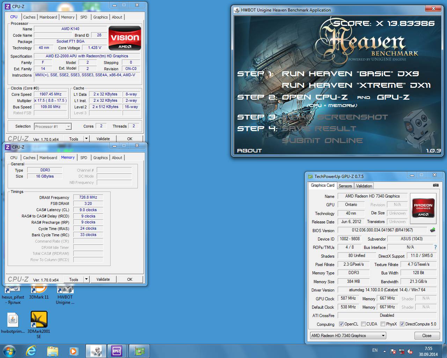447x358 pixels.
Task: Open the Action Center flag tray icon
Action: tap(393, 351)
